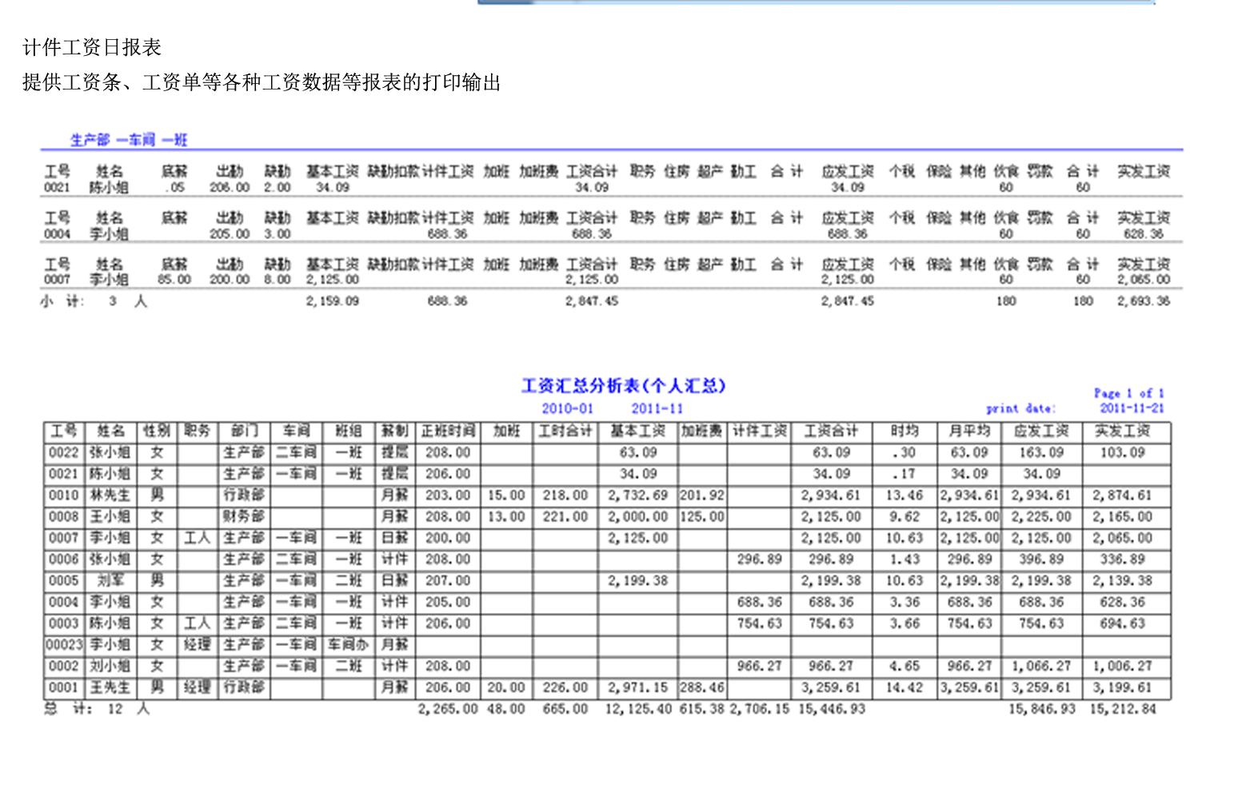Image resolution: width=1250 pixels, height=796 pixels.
Task: Click the payable wage value "1,066.27"
Action: click(1041, 666)
